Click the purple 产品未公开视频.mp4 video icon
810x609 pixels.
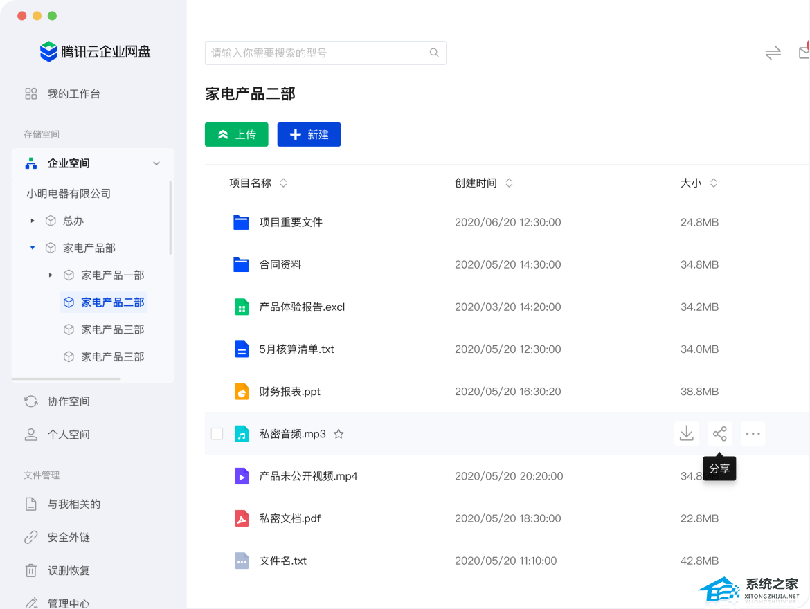click(242, 476)
